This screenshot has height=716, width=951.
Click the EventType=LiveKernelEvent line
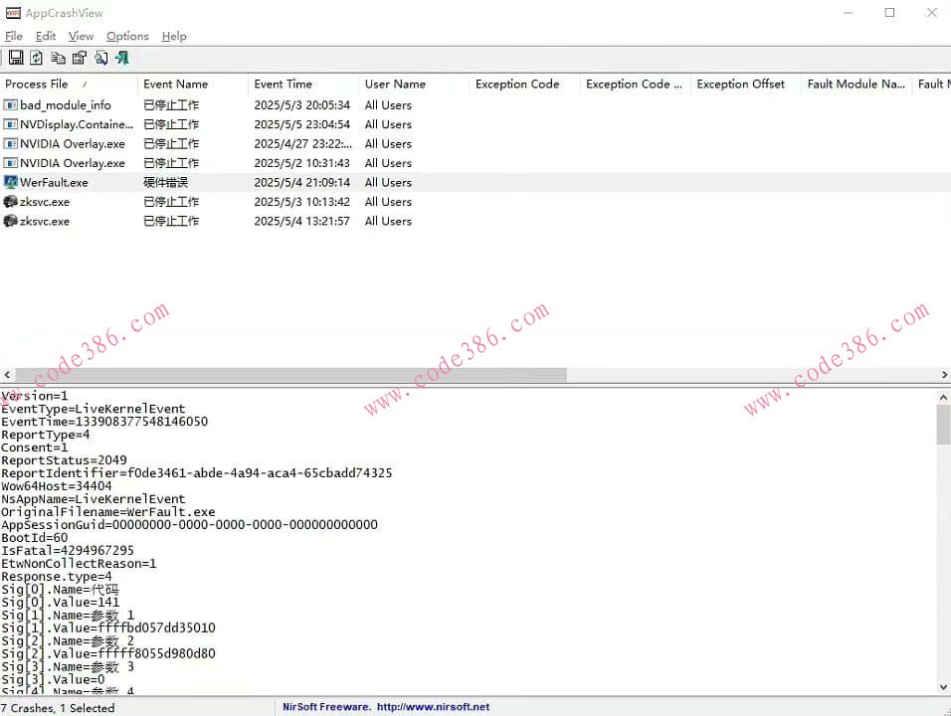(x=94, y=409)
